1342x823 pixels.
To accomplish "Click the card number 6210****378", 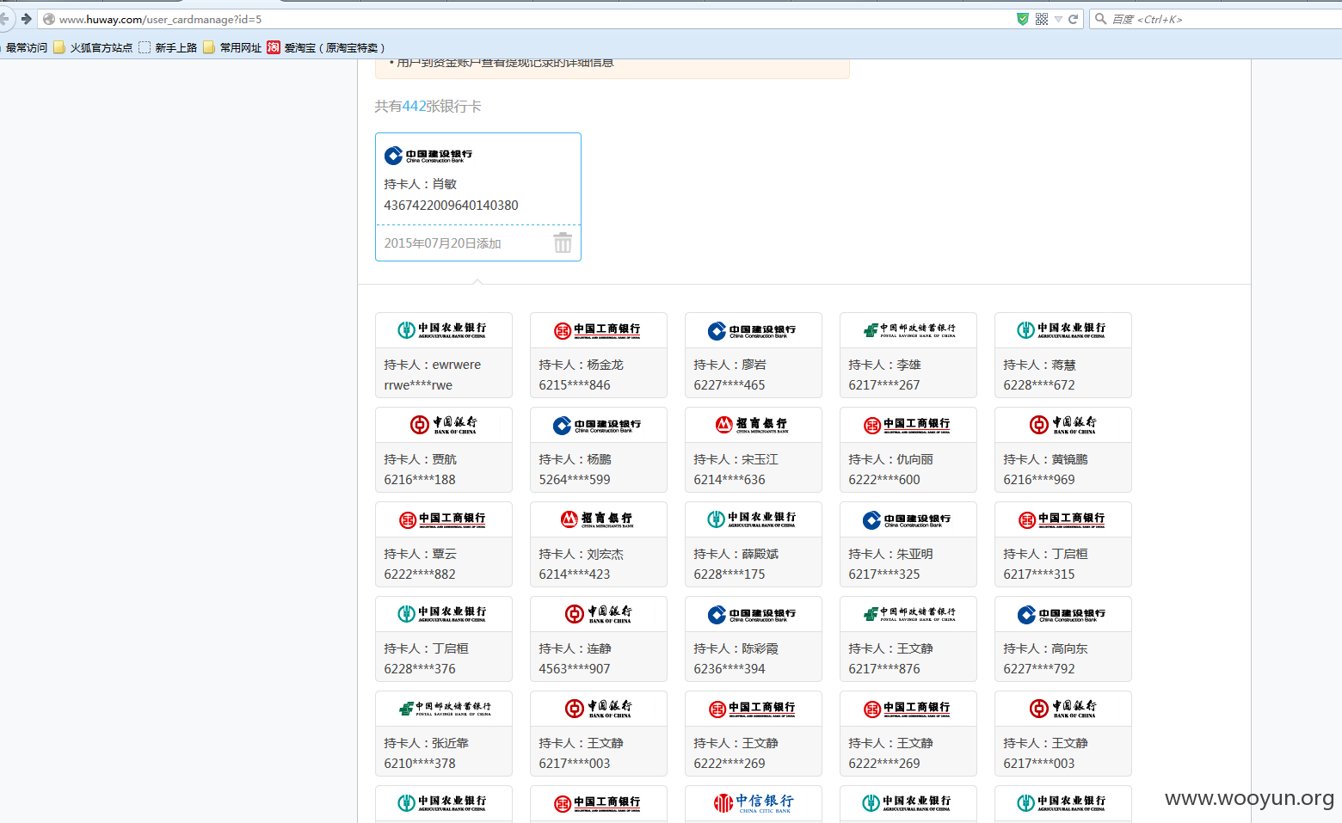I will pos(420,764).
